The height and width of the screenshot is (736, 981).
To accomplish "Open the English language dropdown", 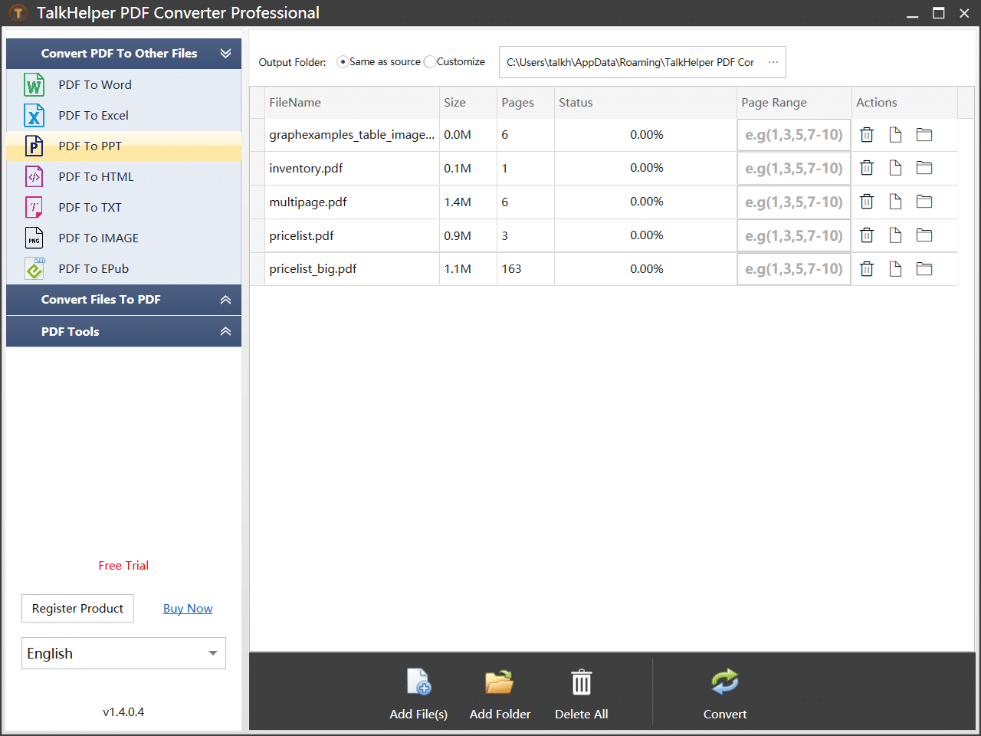I will pyautogui.click(x=123, y=653).
